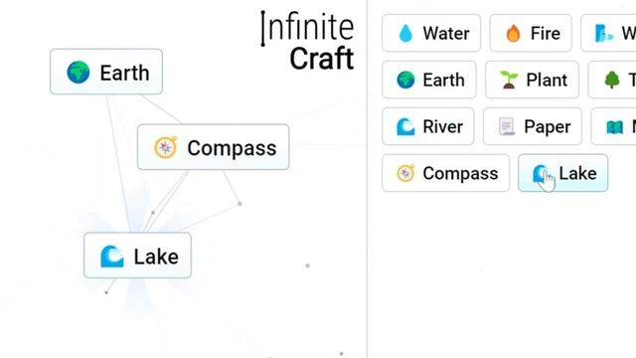Click the compass icon on the sidebar Compass element
Image resolution: width=636 pixels, height=358 pixels.
pos(405,173)
